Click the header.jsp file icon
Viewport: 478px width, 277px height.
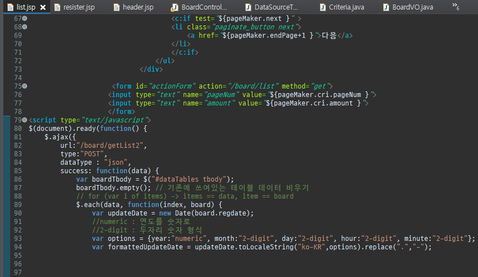(116, 7)
